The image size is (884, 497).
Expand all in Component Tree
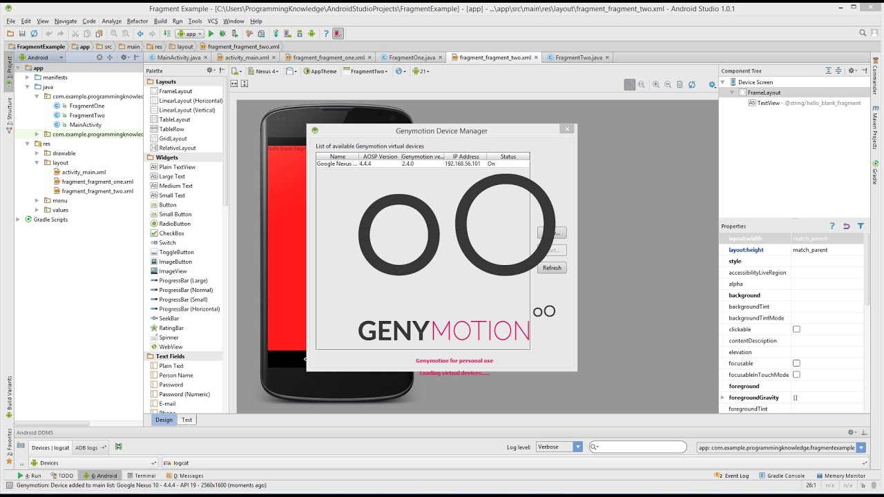[x=828, y=70]
